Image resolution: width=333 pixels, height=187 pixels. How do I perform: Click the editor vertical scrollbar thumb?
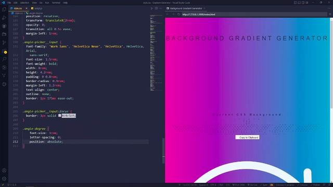(x=163, y=151)
